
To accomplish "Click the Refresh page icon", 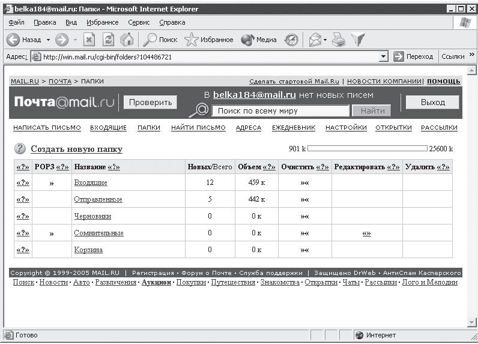I will 108,40.
